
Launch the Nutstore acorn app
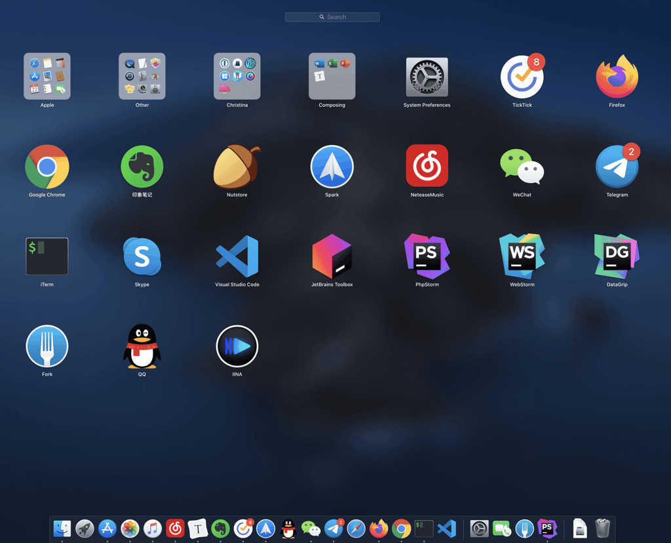[237, 167]
